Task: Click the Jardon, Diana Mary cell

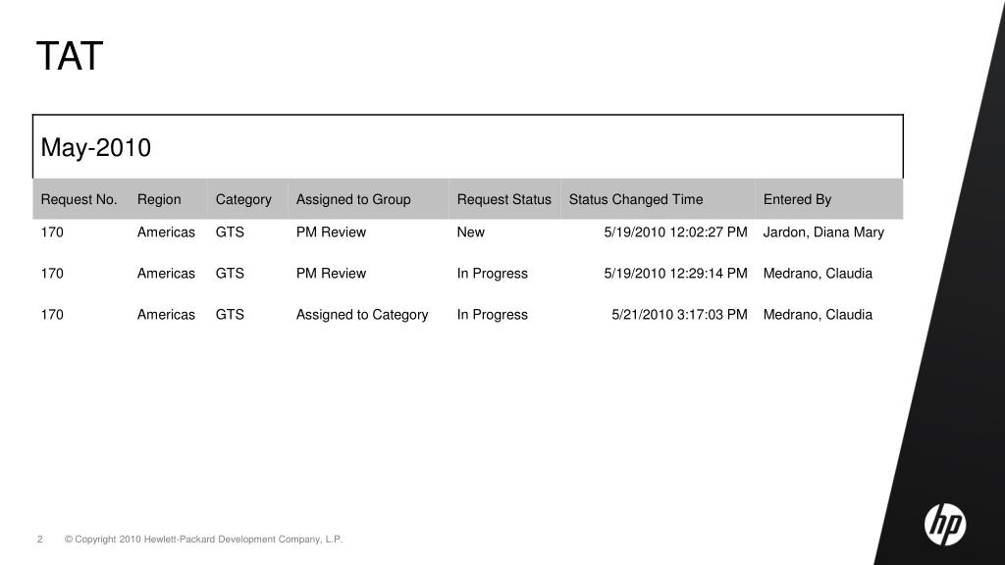Action: click(x=823, y=231)
